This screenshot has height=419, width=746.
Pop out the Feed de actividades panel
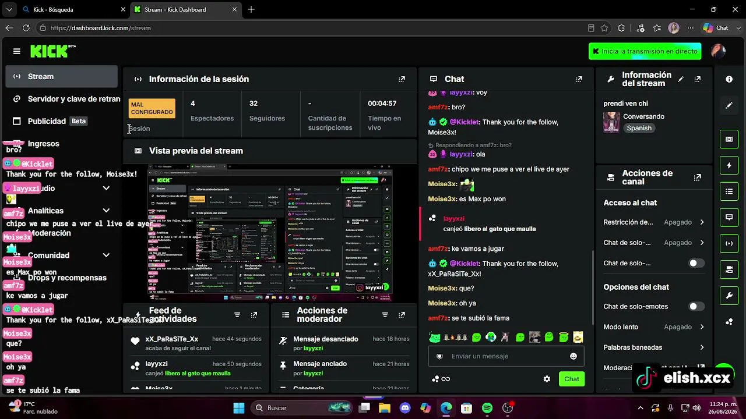pos(254,315)
